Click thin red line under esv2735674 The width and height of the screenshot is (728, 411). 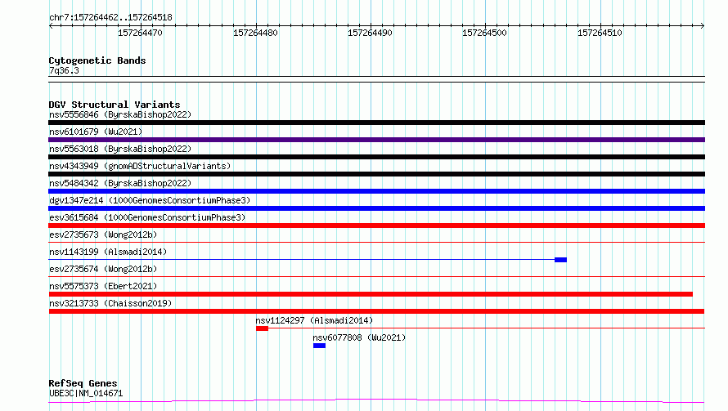[376, 276]
